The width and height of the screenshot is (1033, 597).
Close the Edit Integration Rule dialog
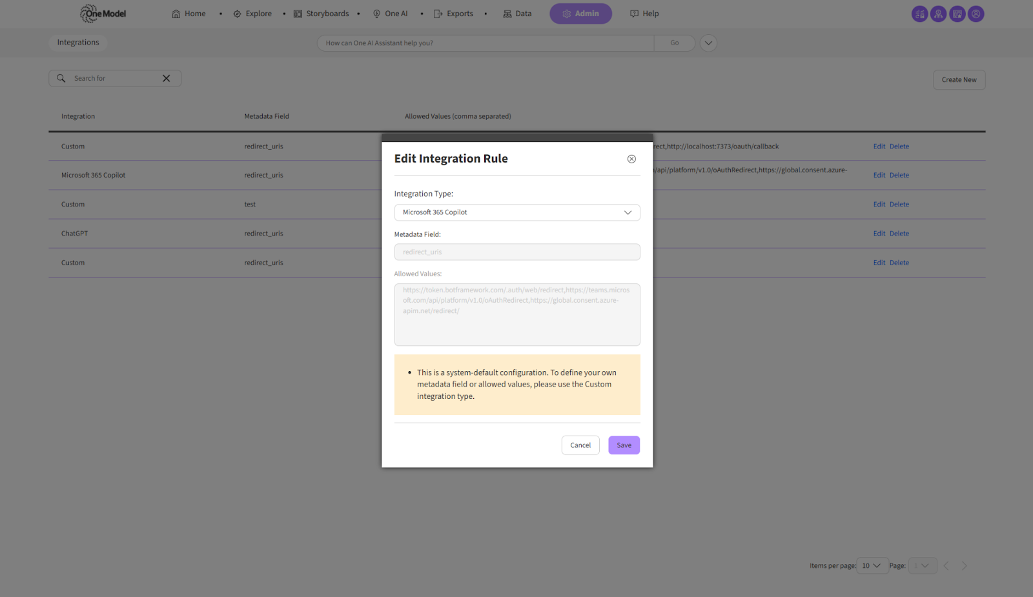point(631,159)
